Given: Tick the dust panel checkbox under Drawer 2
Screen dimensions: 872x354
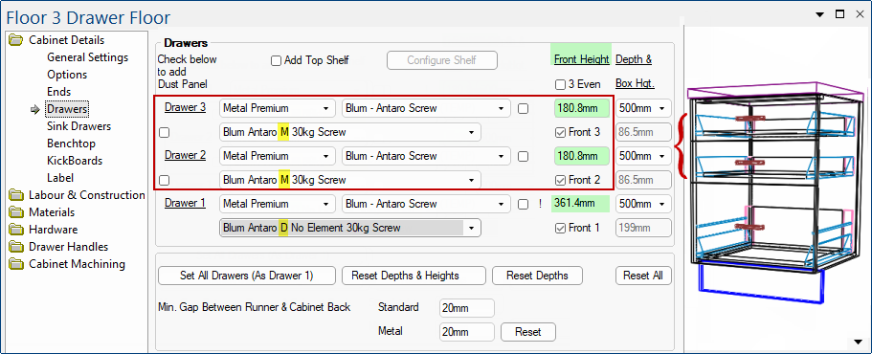Looking at the screenshot, I should pos(164,180).
